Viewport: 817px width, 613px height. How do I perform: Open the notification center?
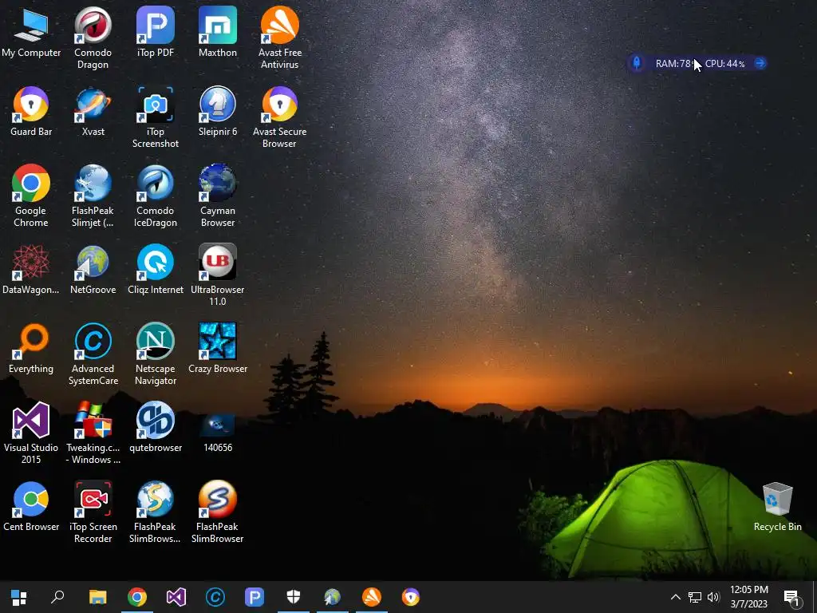coord(791,597)
